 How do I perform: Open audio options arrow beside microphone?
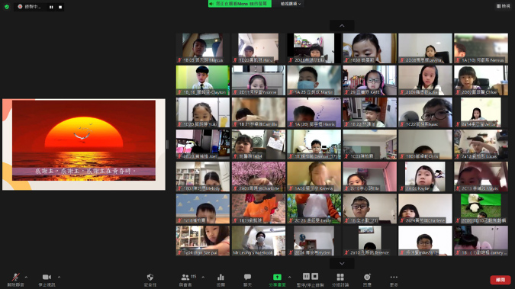(x=26, y=277)
